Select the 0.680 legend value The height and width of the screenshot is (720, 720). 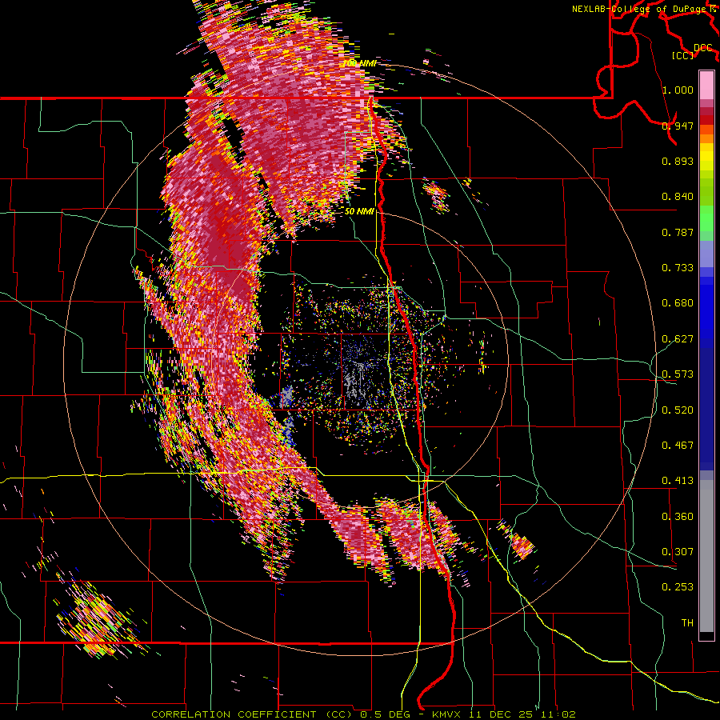coord(678,303)
